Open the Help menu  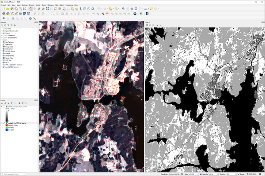76,5
